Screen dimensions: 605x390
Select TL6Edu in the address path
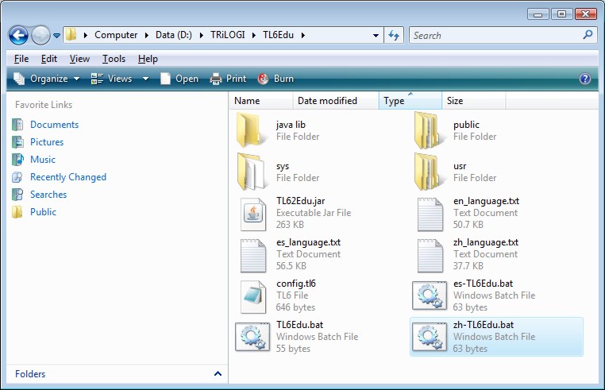coord(278,35)
